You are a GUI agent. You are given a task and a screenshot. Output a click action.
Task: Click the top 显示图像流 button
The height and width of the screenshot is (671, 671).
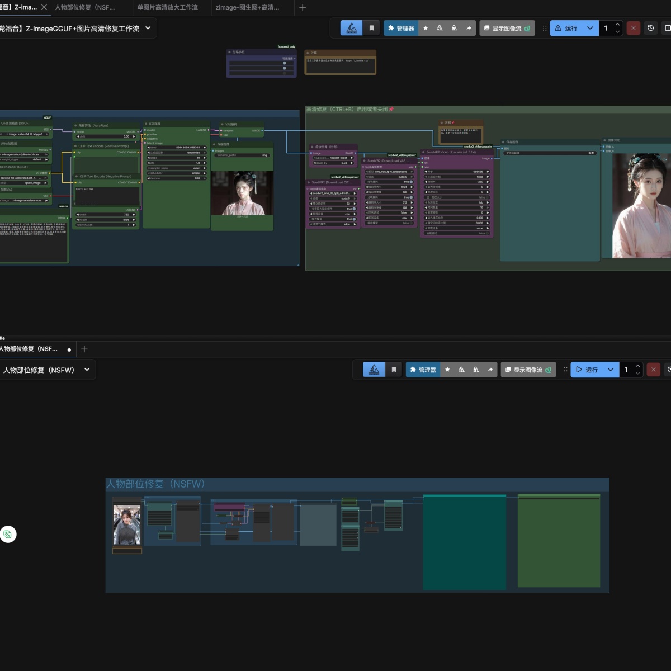click(507, 28)
